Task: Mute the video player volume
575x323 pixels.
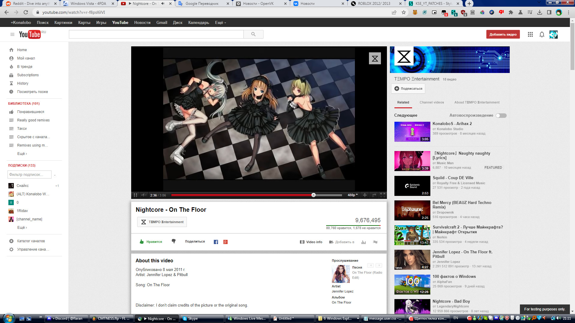Action: (144, 195)
